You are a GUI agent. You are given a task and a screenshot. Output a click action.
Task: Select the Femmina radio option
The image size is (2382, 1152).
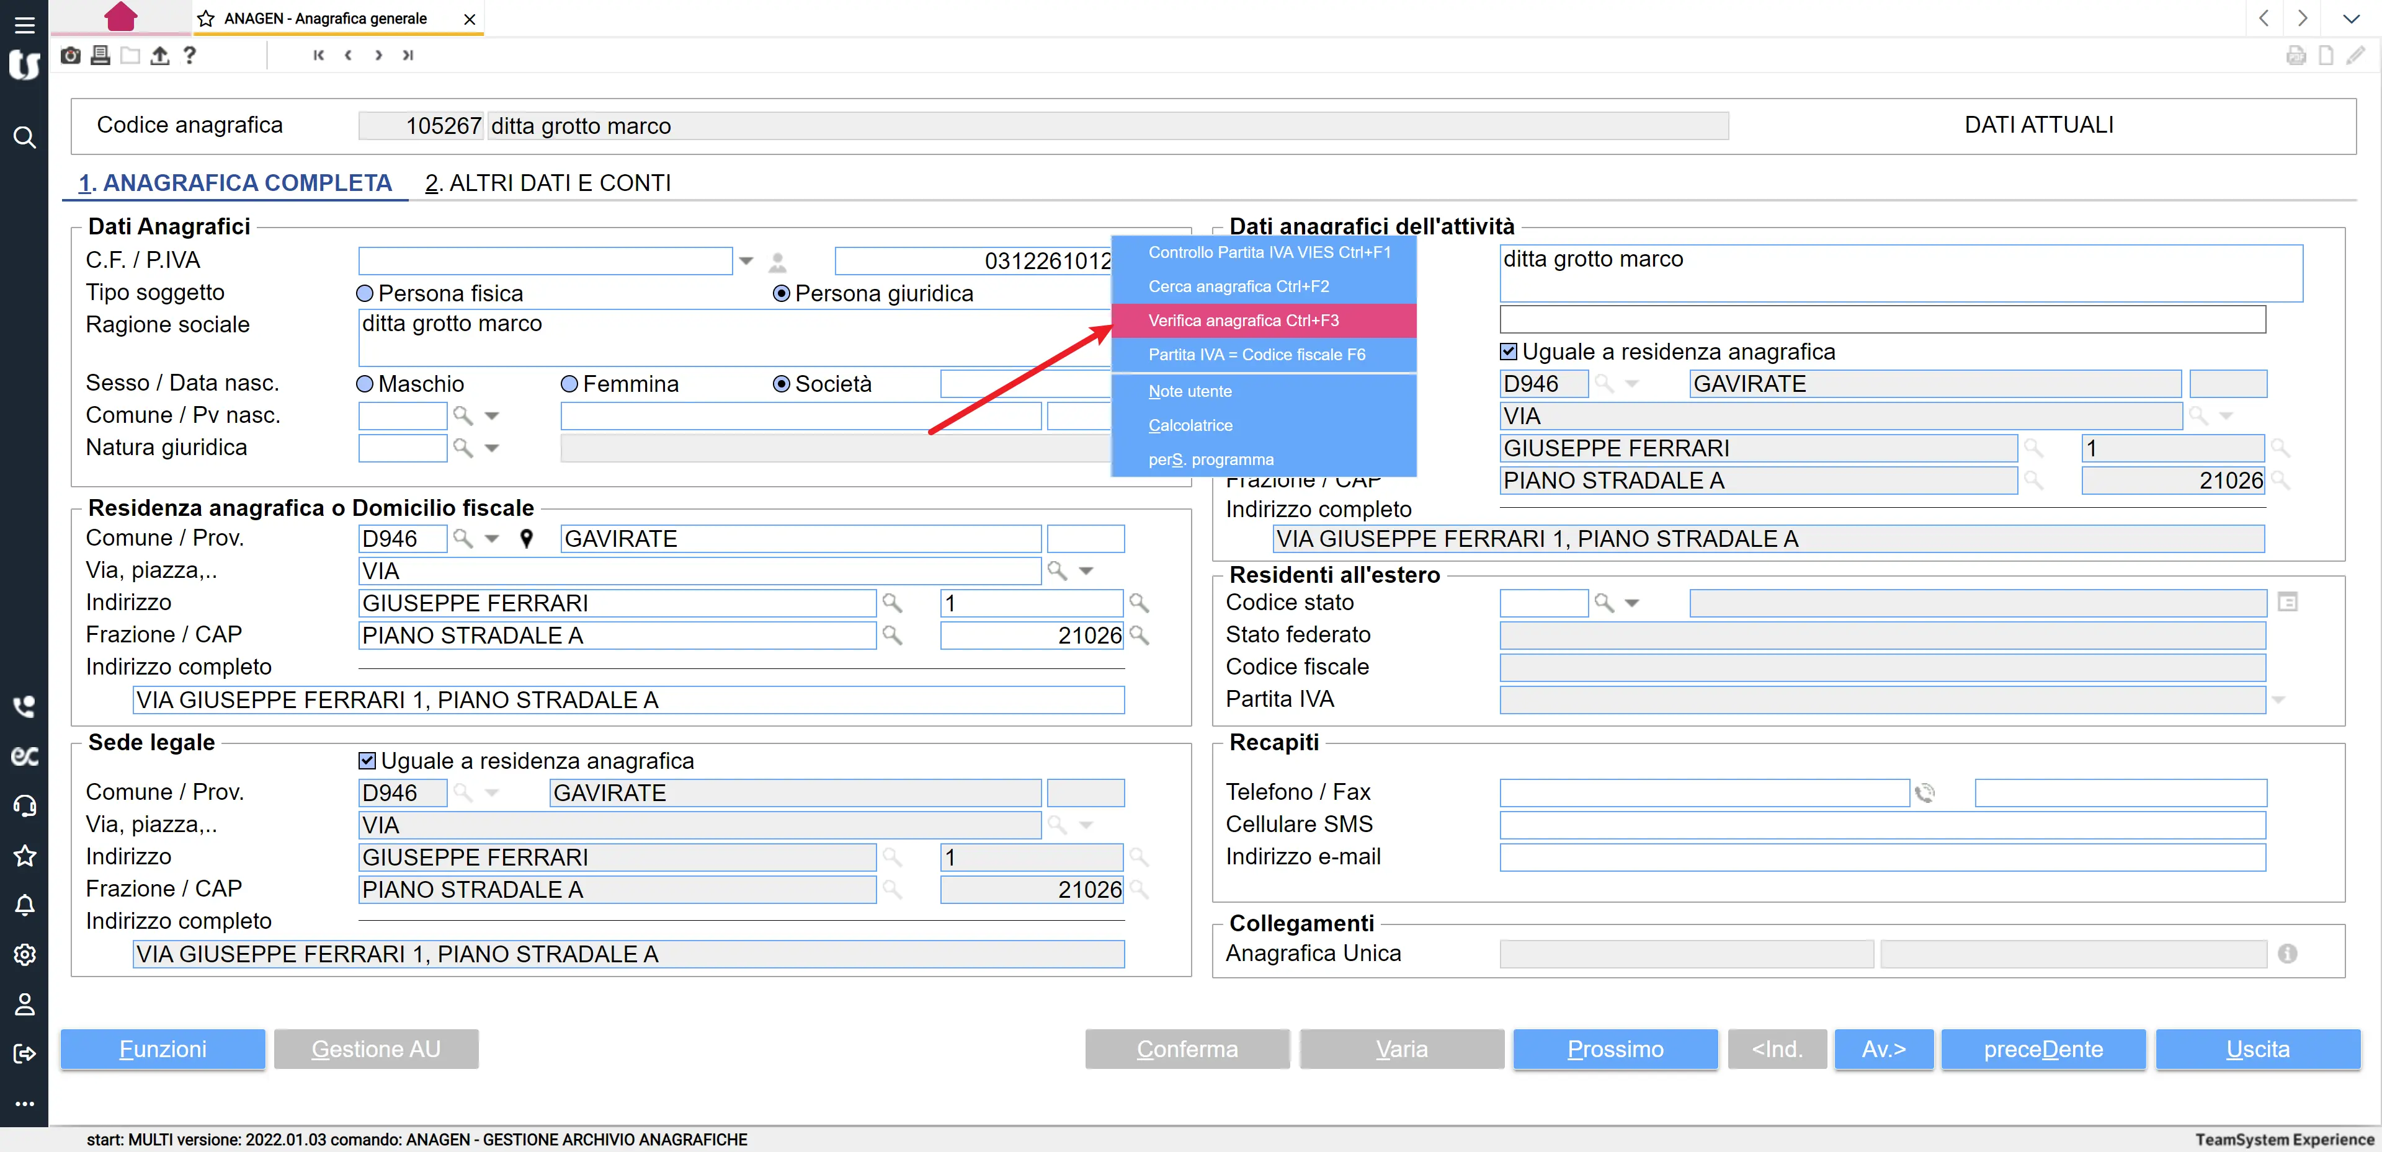tap(569, 384)
